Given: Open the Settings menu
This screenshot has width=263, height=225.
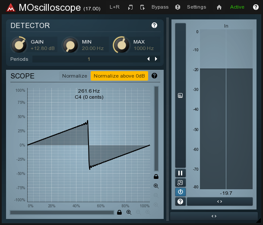Looking at the screenshot, I should pyautogui.click(x=196, y=7).
